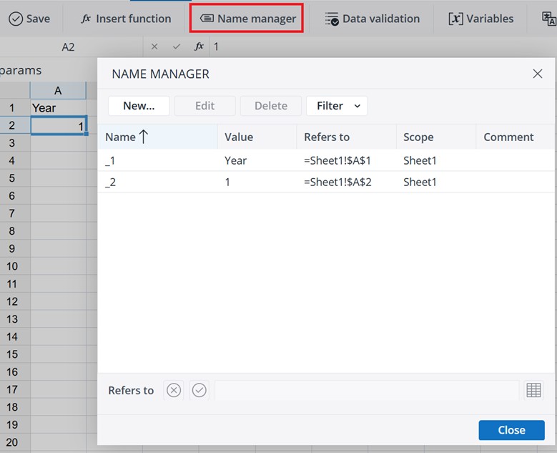Click the translate icon at toolbar right edge
The width and height of the screenshot is (557, 453).
[549, 19]
